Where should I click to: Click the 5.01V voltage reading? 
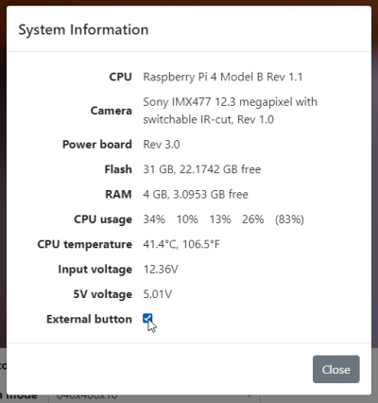(158, 294)
